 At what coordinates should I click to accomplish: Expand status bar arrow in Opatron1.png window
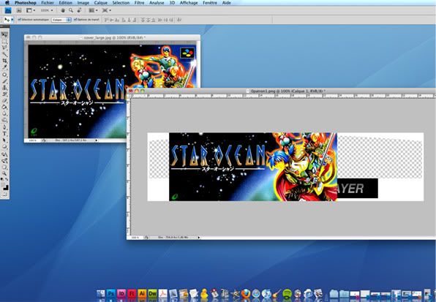(x=198, y=238)
